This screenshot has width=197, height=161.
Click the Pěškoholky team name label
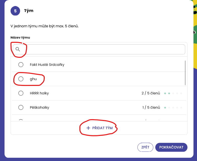39,107
